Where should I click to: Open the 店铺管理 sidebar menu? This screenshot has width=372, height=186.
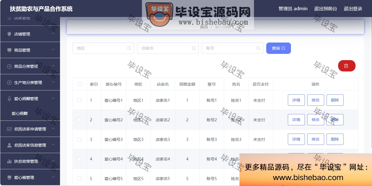(x=30, y=34)
